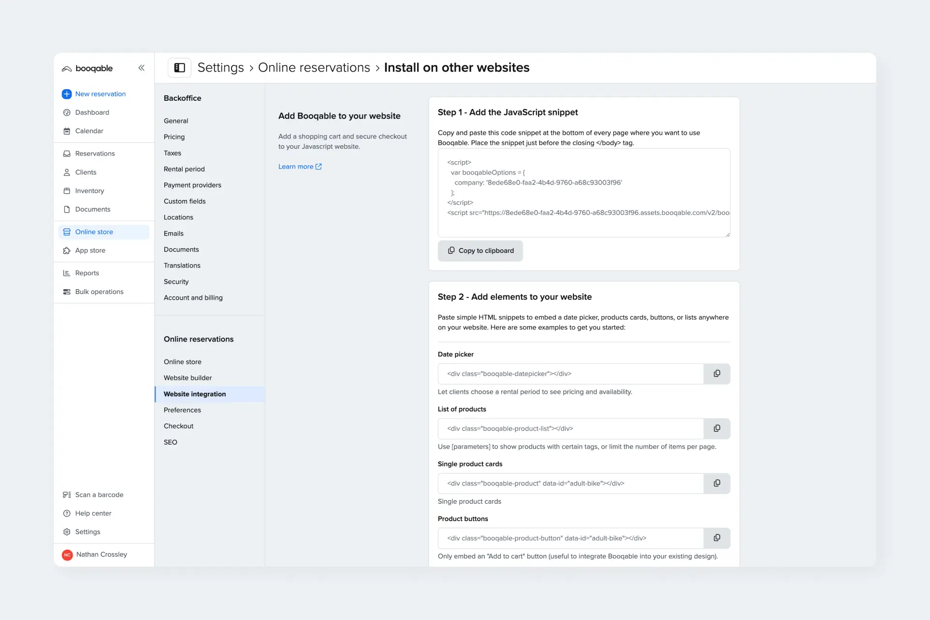Open Website builder settings
The width and height of the screenshot is (930, 620).
point(188,378)
